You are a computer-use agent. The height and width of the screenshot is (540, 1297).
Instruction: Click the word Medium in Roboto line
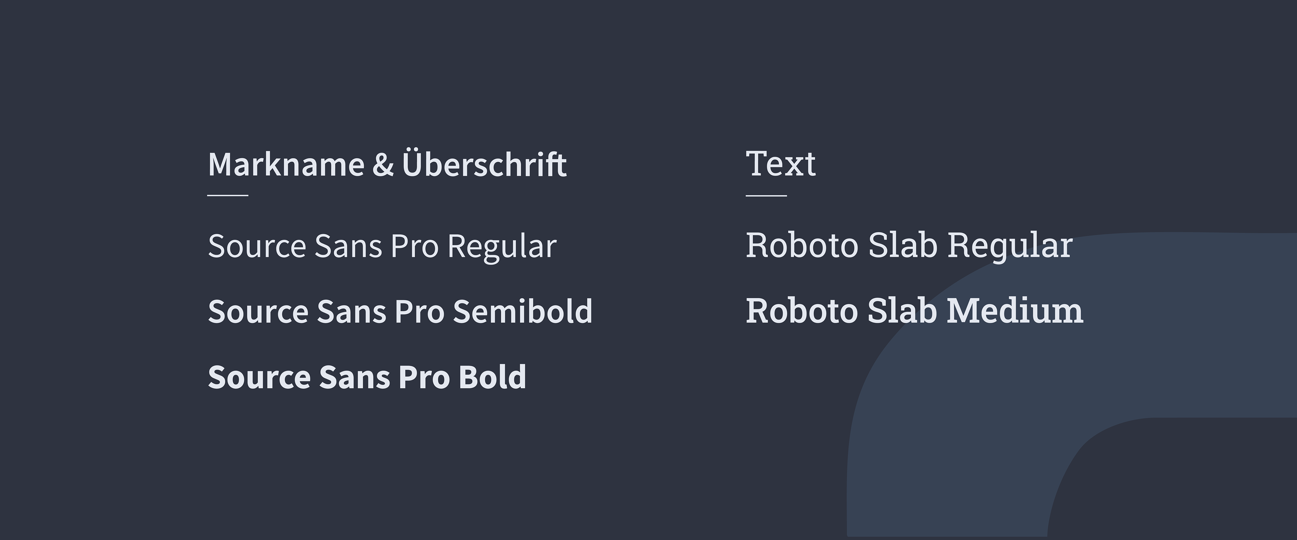(1015, 310)
